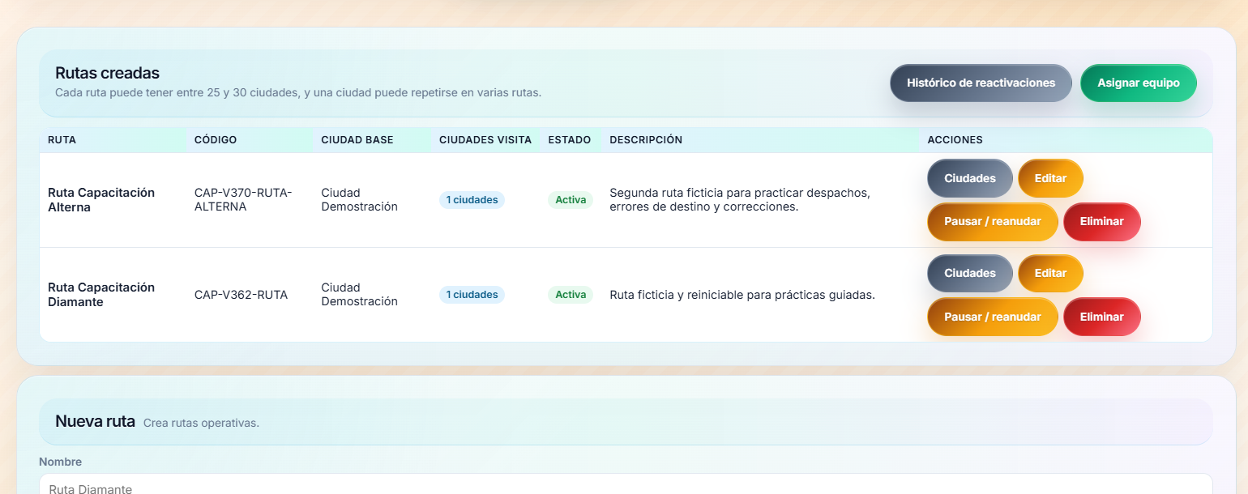Edit the Ruta Capacitación Diamante row
The image size is (1248, 494).
tap(1050, 273)
